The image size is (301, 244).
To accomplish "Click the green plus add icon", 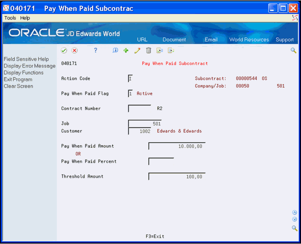I will coord(126,50).
